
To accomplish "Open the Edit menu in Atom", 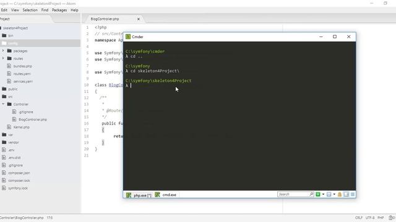I will pyautogui.click(x=4, y=10).
